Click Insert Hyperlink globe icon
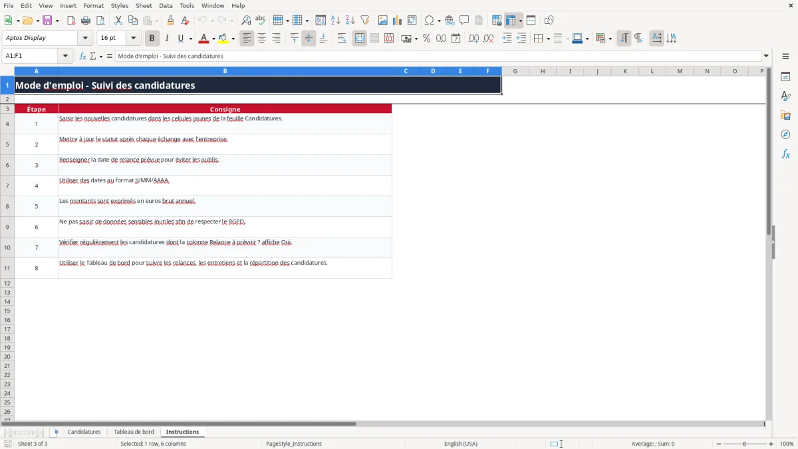Image resolution: width=798 pixels, height=449 pixels. (x=450, y=21)
